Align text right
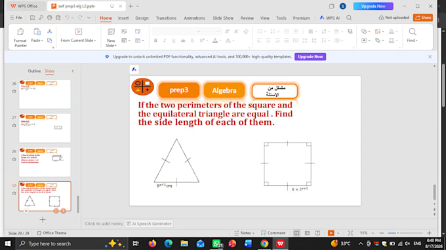This screenshot has width=446, height=250. [277, 41]
